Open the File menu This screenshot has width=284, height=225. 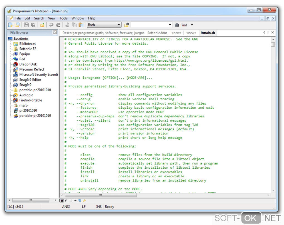coord(18,18)
